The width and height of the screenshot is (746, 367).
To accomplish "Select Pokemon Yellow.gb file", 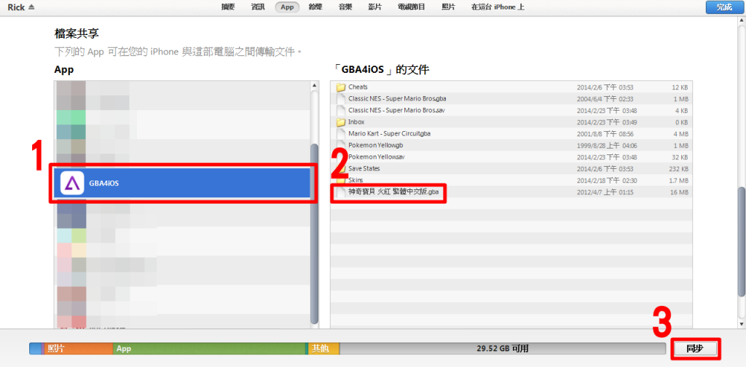I will point(511,146).
